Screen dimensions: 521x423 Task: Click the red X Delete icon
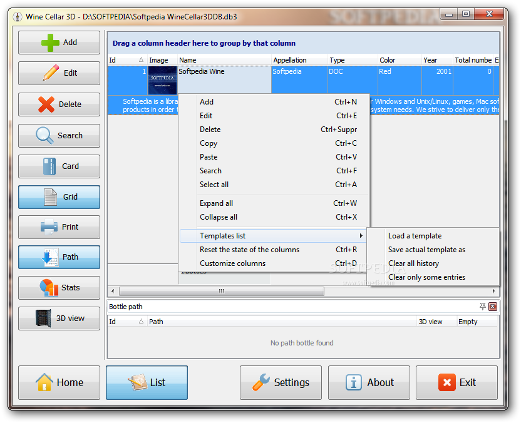[46, 104]
